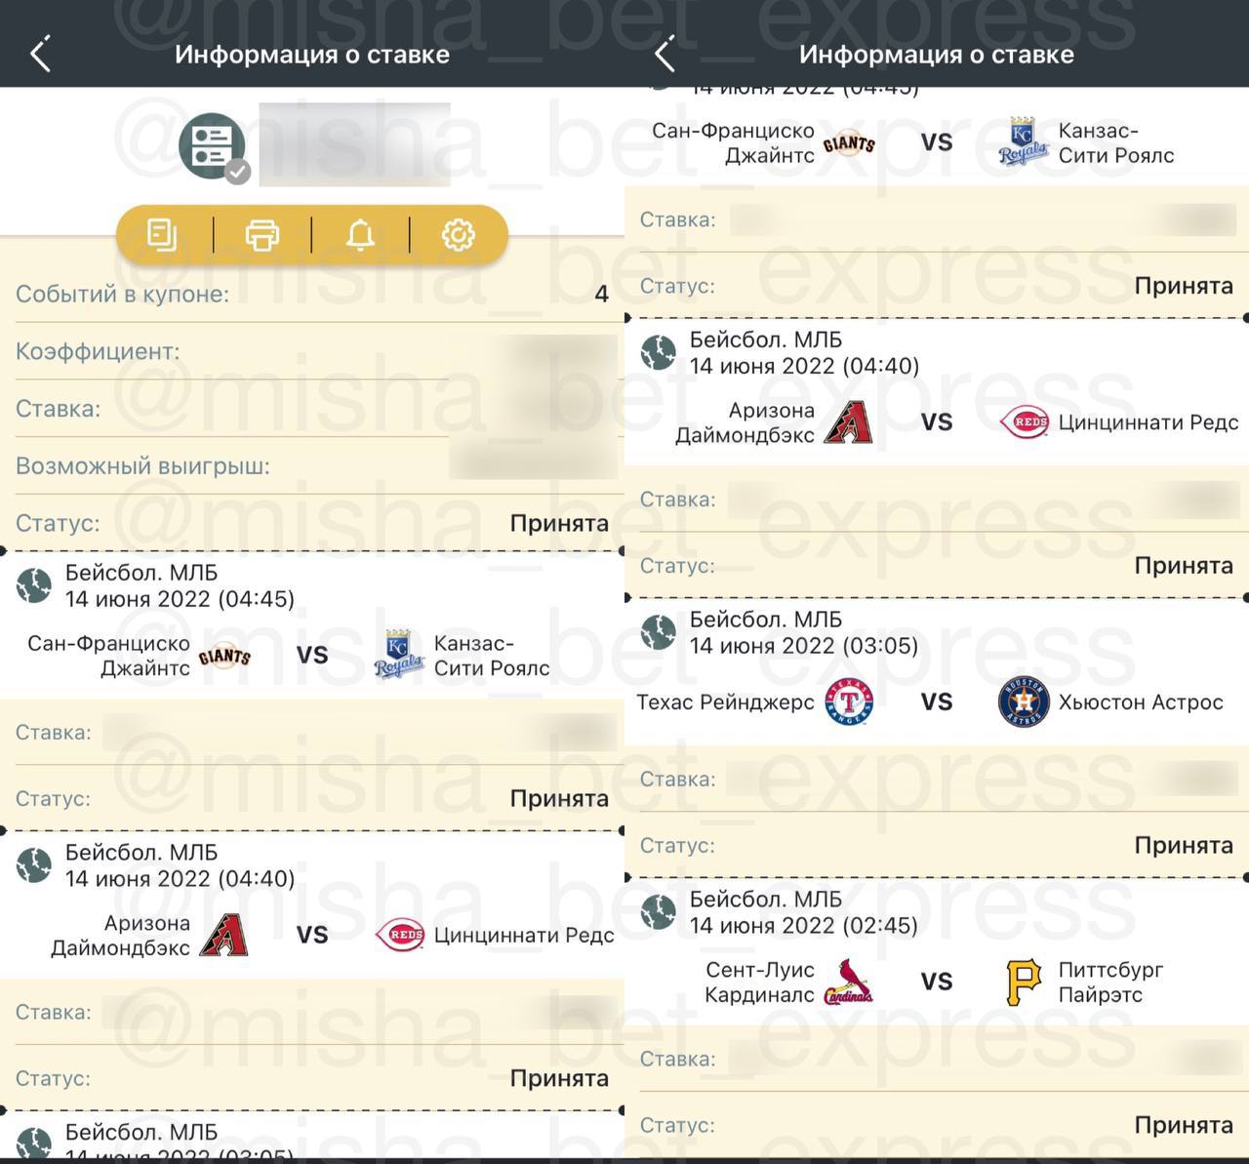Click Giants logo in left panel
This screenshot has height=1164, width=1249.
[x=224, y=656]
